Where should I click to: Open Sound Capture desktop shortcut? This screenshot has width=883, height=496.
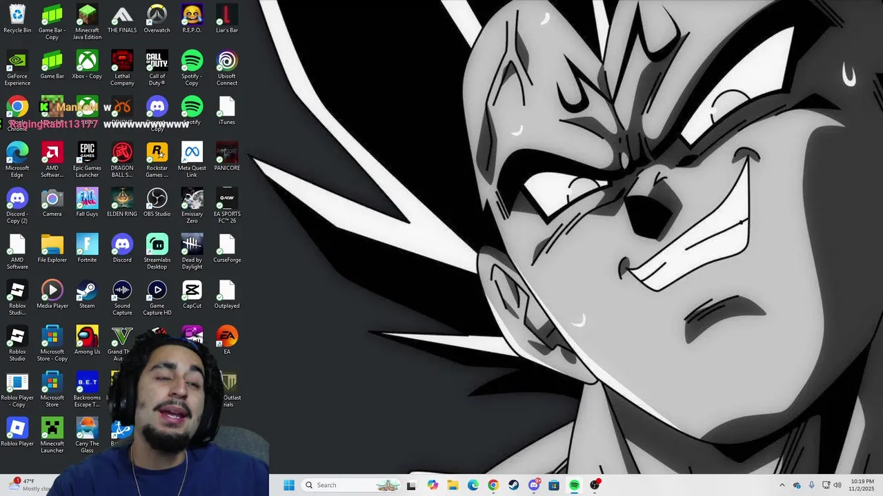point(122,298)
